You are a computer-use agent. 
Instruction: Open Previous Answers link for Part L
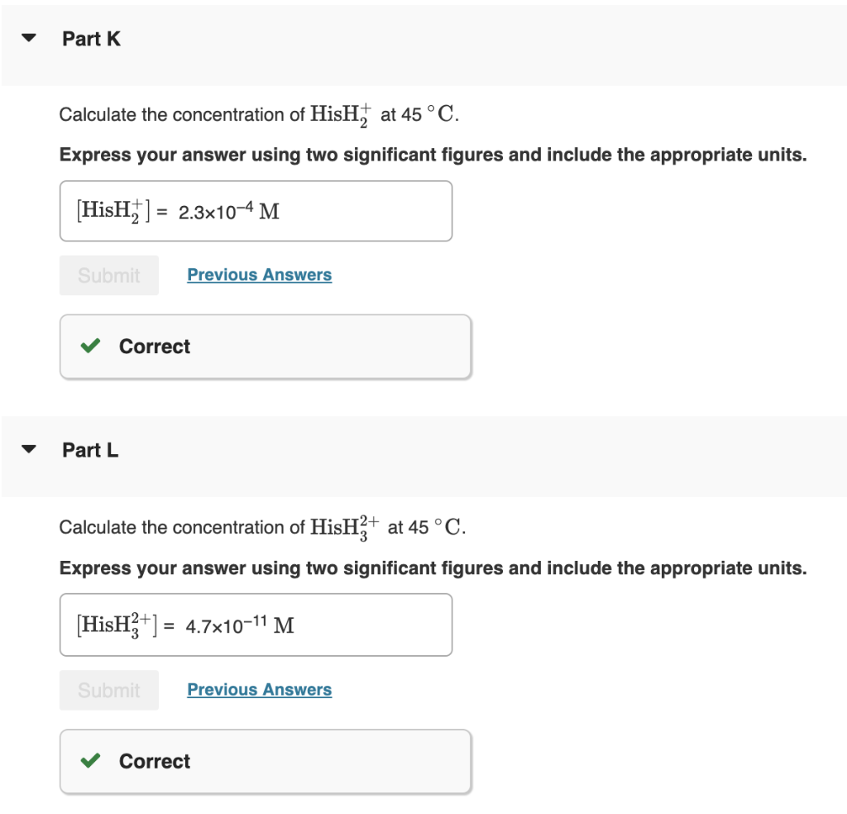tap(259, 690)
